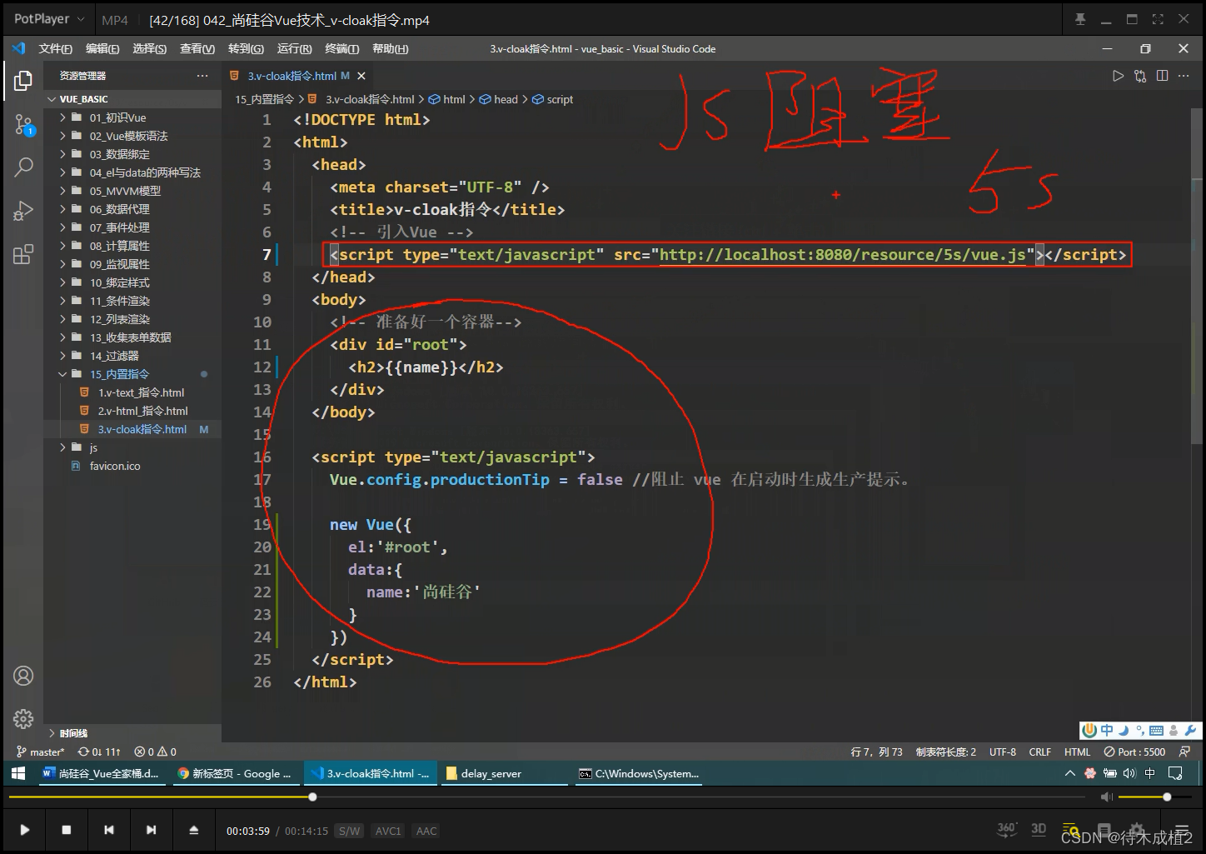Click Port : 5500 live server status

[x=1134, y=752]
